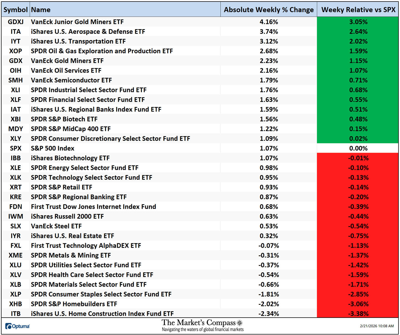Screen dimensions: 400x335
Task: Click the Weekly Relative vs SPX header
Action: [358, 10]
